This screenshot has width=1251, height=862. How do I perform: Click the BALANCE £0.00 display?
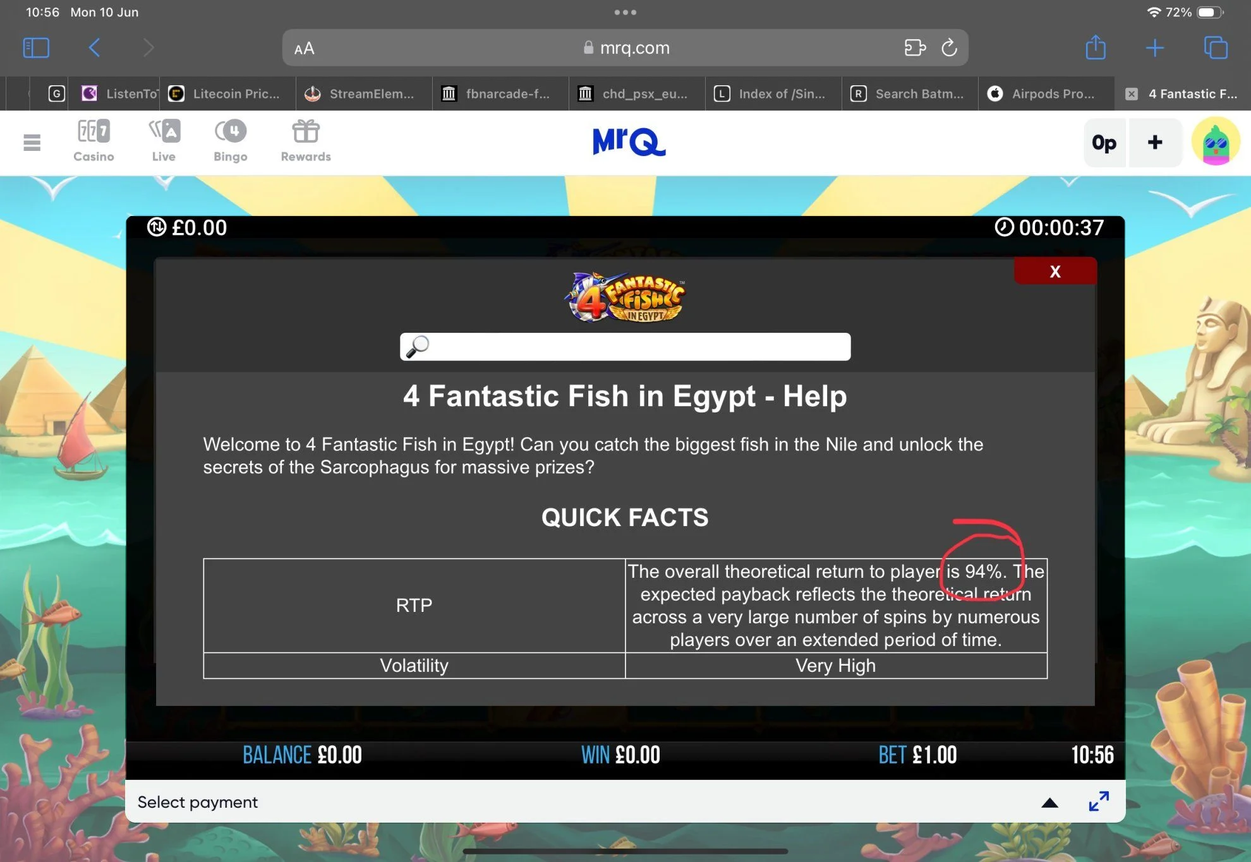tap(302, 755)
